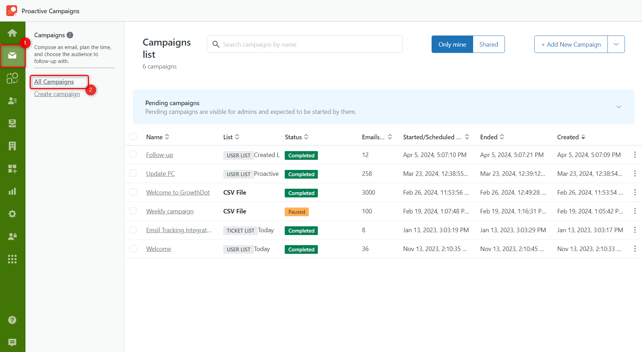Open the Update PC campaign link
Screen dimensions: 642x352
(x=160, y=174)
